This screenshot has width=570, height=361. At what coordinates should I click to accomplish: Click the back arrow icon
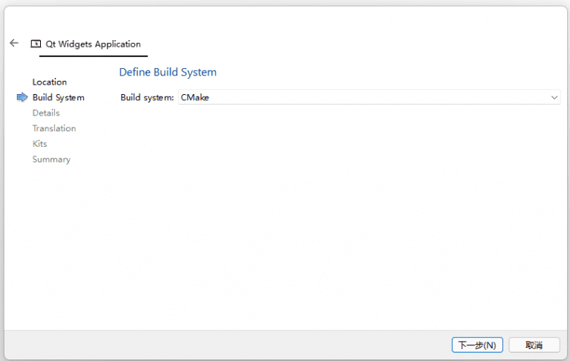coord(13,43)
